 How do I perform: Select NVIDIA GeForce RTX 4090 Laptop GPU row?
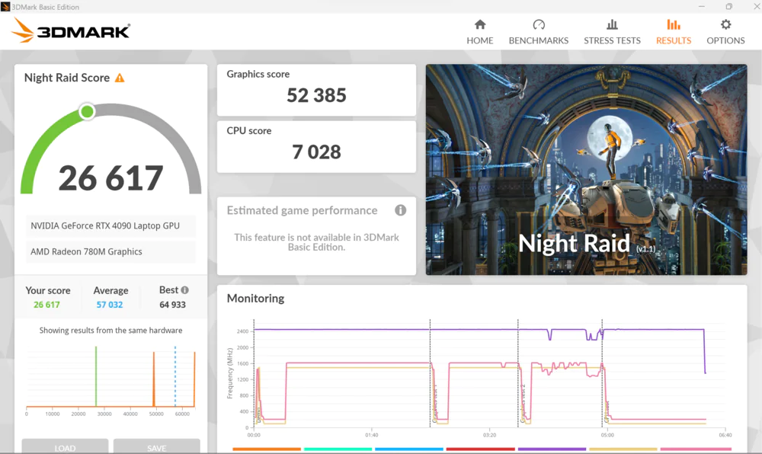point(110,225)
